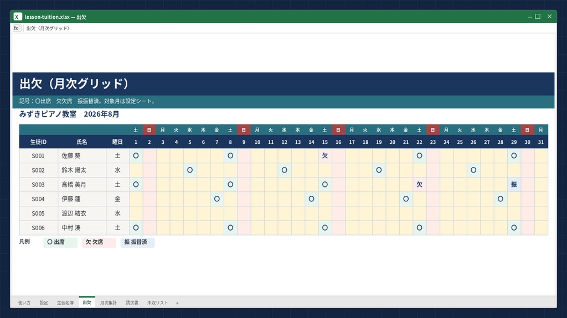Screen dimensions: 567x318
Task: Select the name cell 鈴木 陽太
Action: click(x=82, y=170)
